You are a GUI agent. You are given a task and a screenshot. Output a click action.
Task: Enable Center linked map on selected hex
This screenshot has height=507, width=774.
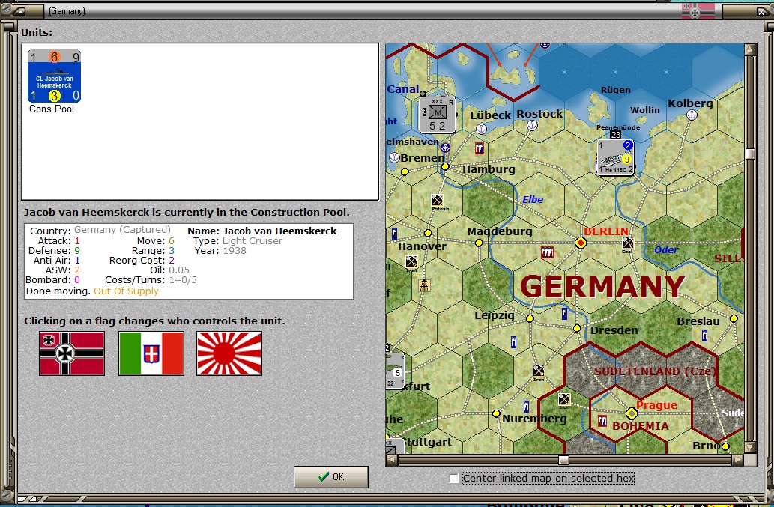click(x=454, y=478)
